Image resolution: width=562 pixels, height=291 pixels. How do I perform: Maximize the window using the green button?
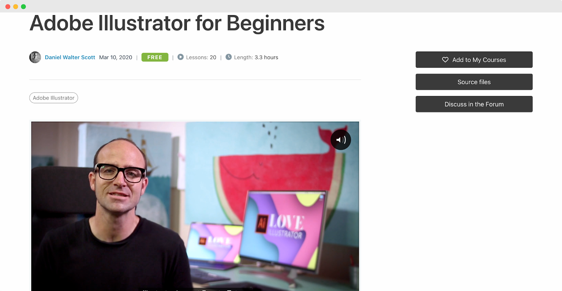(24, 7)
